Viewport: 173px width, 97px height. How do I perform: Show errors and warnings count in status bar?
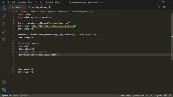click(24, 96)
